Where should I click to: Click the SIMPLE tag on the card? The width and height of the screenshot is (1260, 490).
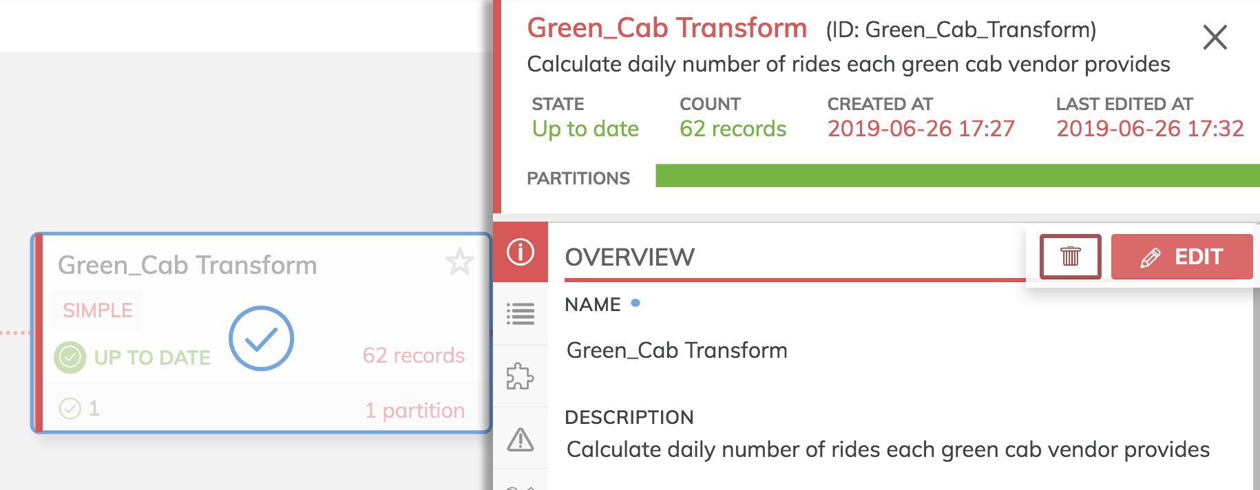click(98, 310)
